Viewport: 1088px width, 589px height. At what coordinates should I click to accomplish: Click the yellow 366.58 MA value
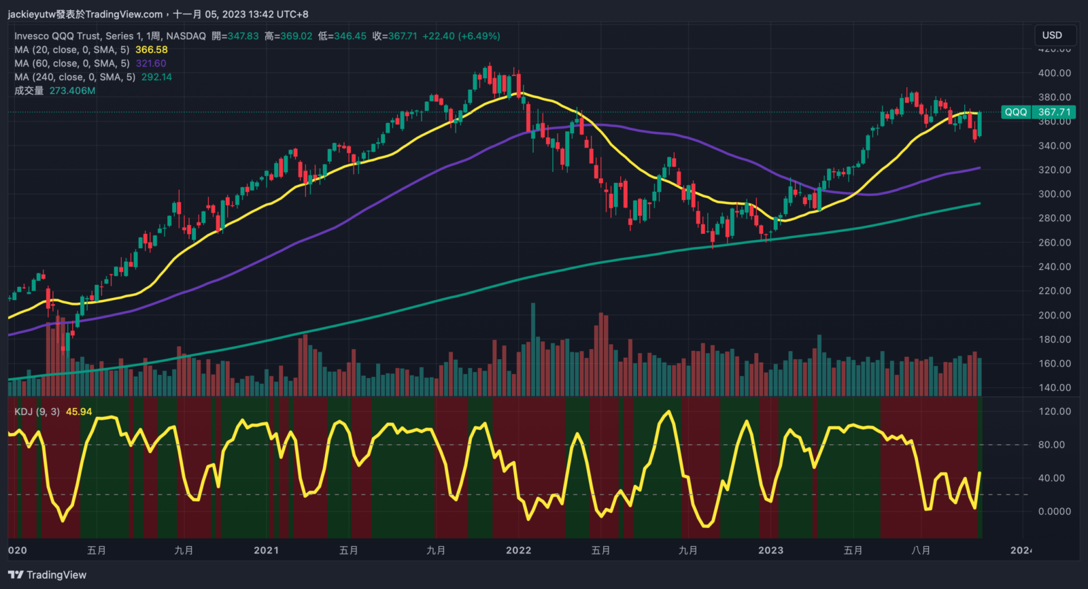point(152,50)
